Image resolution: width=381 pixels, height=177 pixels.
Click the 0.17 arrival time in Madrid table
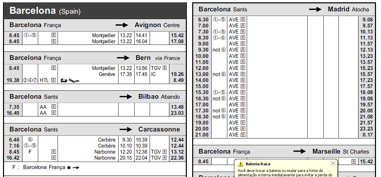coord(367,135)
